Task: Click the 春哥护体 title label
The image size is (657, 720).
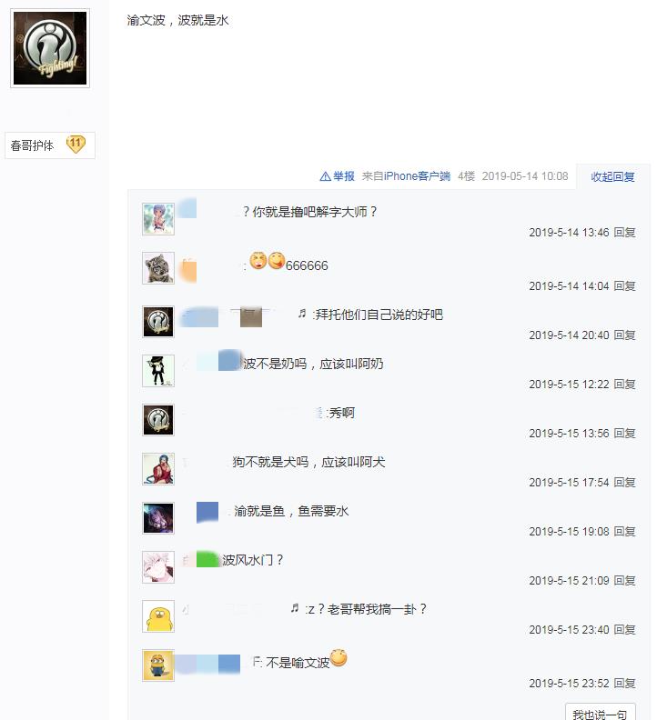Action: click(32, 145)
